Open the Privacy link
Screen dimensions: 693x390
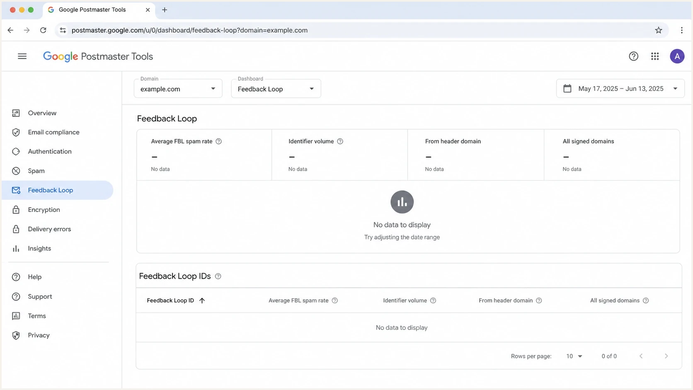(58, 335)
